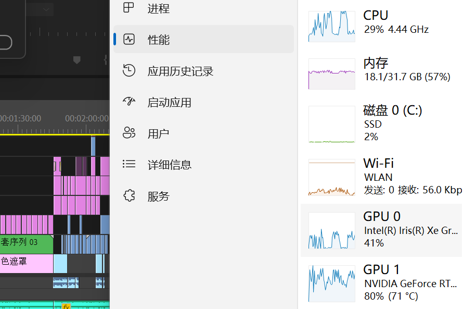Viewport: 463px width, 309px height.
Task: Click the GPU 1 heading label
Action: click(x=381, y=270)
